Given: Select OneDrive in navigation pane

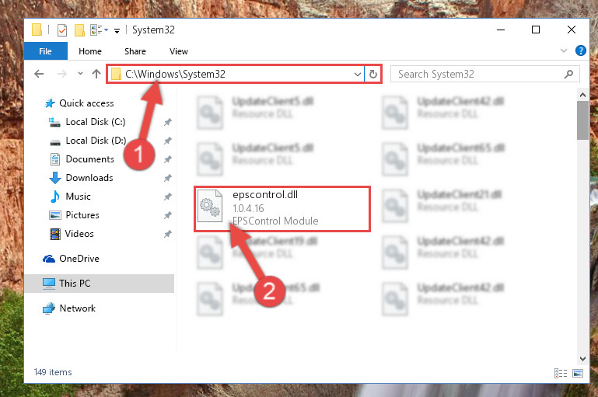Looking at the screenshot, I should click(x=79, y=258).
